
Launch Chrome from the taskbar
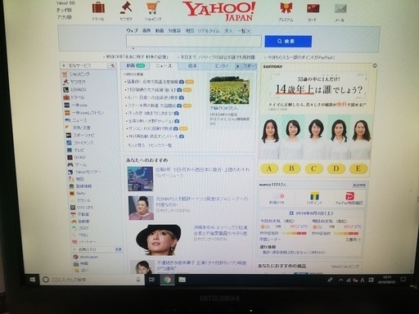[x=167, y=280]
